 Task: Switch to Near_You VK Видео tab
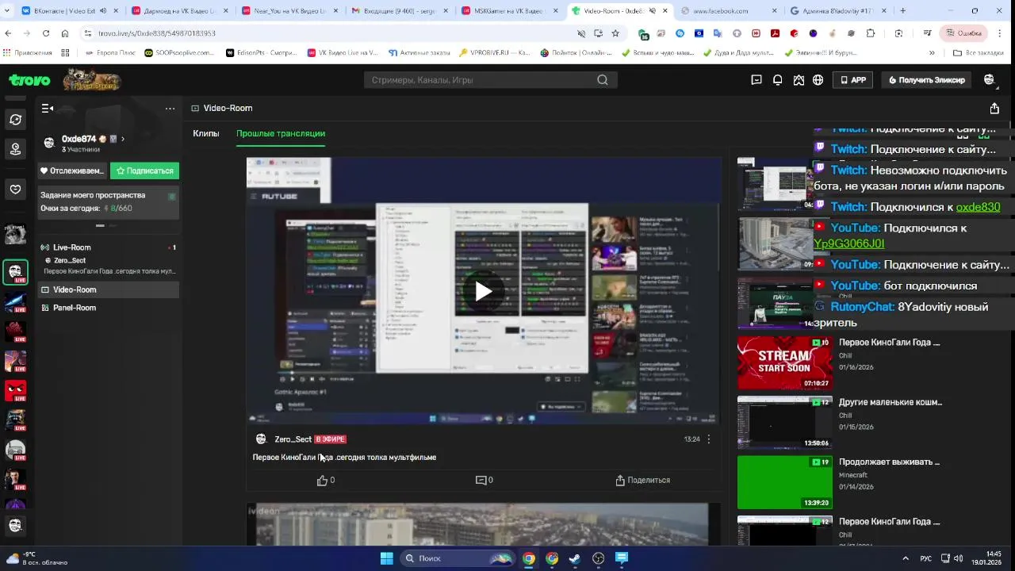[289, 11]
